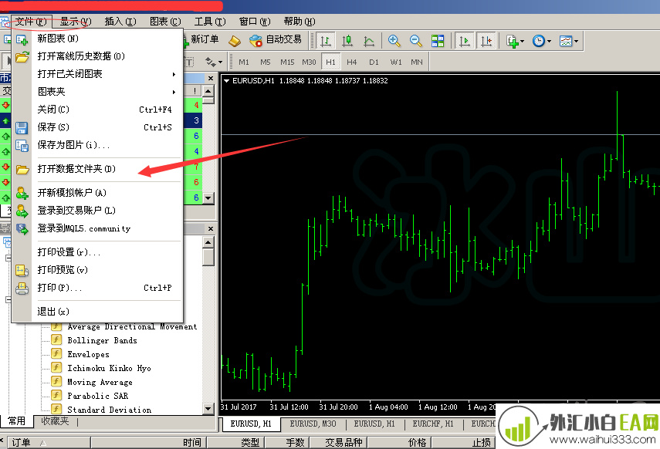Switch to M30 timeframe
The height and width of the screenshot is (449, 660).
[309, 62]
